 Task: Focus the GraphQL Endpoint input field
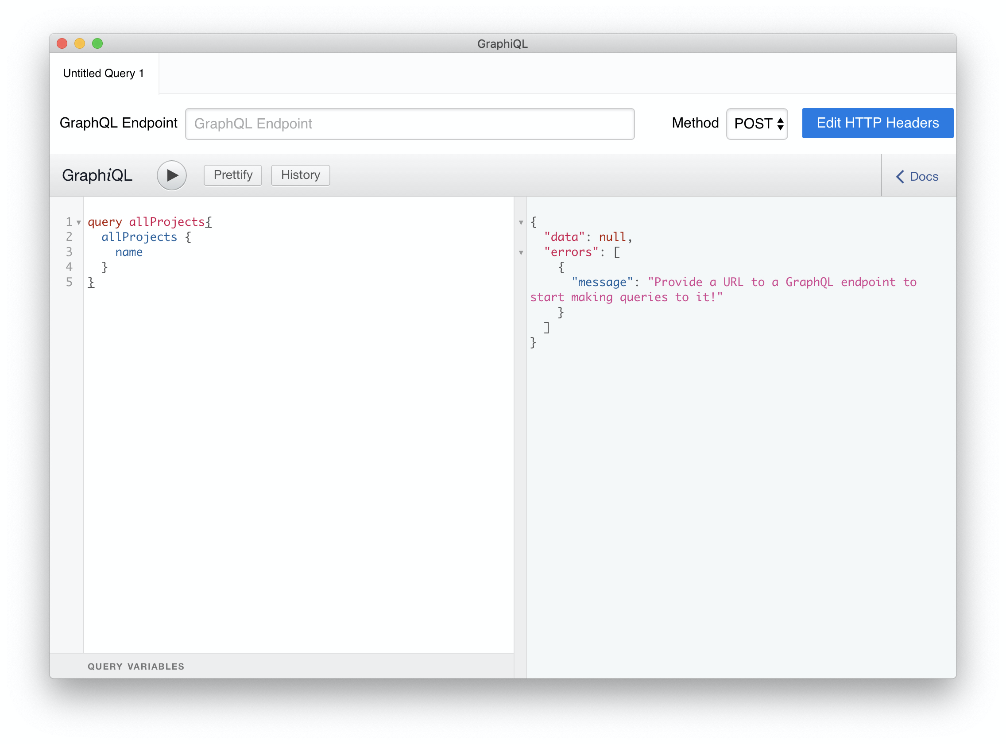coord(410,124)
